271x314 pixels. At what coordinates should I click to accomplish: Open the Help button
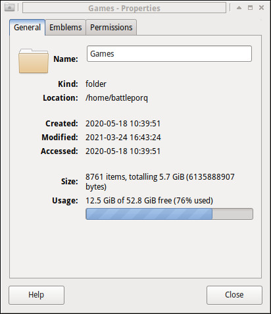pyautogui.click(x=36, y=295)
